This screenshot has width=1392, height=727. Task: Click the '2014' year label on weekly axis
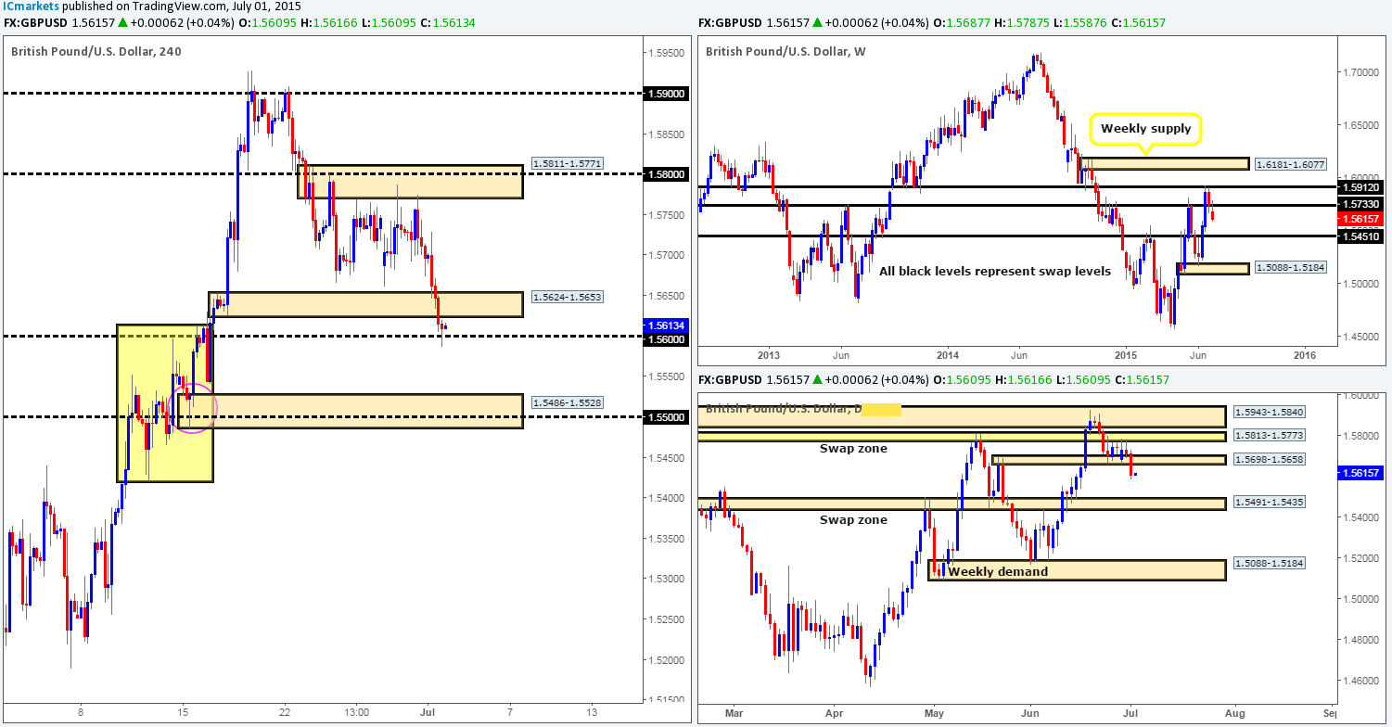pyautogui.click(x=948, y=355)
